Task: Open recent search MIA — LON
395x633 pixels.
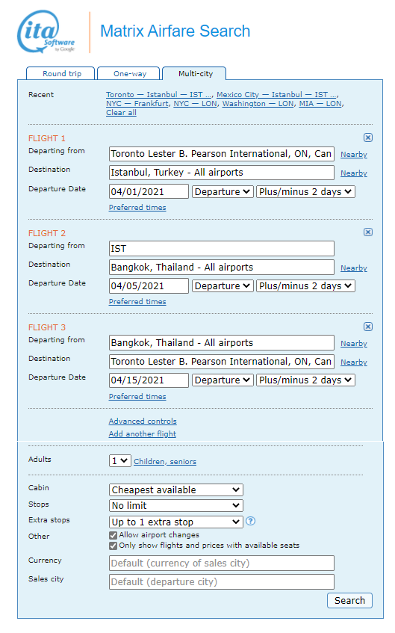Action: (320, 104)
